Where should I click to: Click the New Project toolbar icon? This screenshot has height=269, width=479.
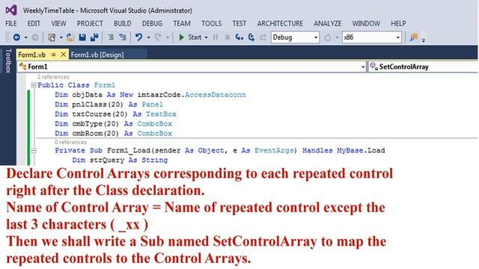click(52, 37)
